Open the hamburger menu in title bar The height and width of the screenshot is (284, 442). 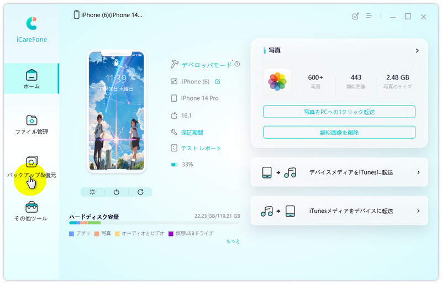click(x=369, y=16)
